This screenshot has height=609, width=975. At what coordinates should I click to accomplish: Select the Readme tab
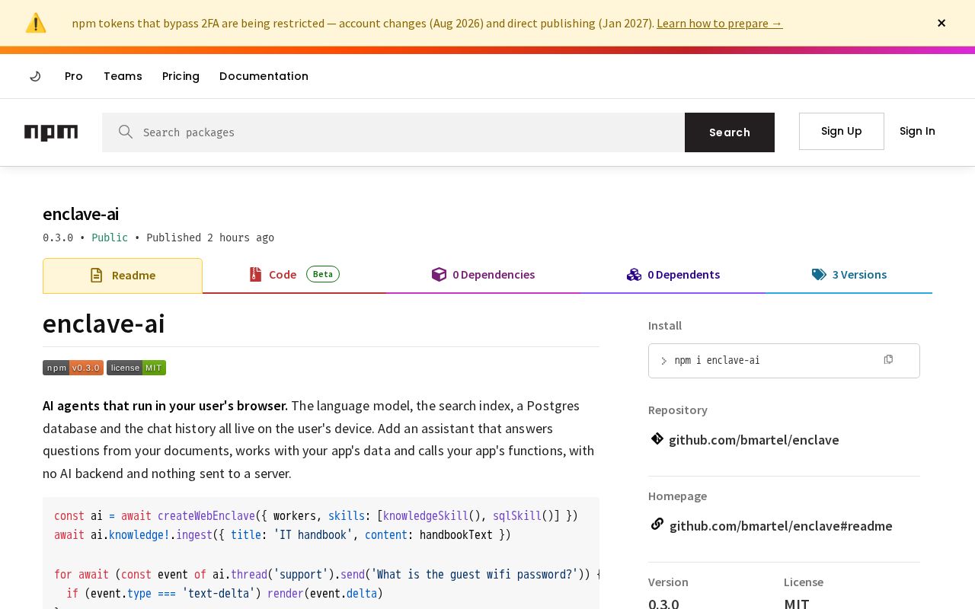coord(123,276)
